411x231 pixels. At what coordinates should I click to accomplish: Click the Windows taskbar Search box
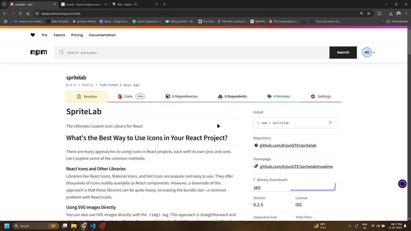tap(35, 226)
